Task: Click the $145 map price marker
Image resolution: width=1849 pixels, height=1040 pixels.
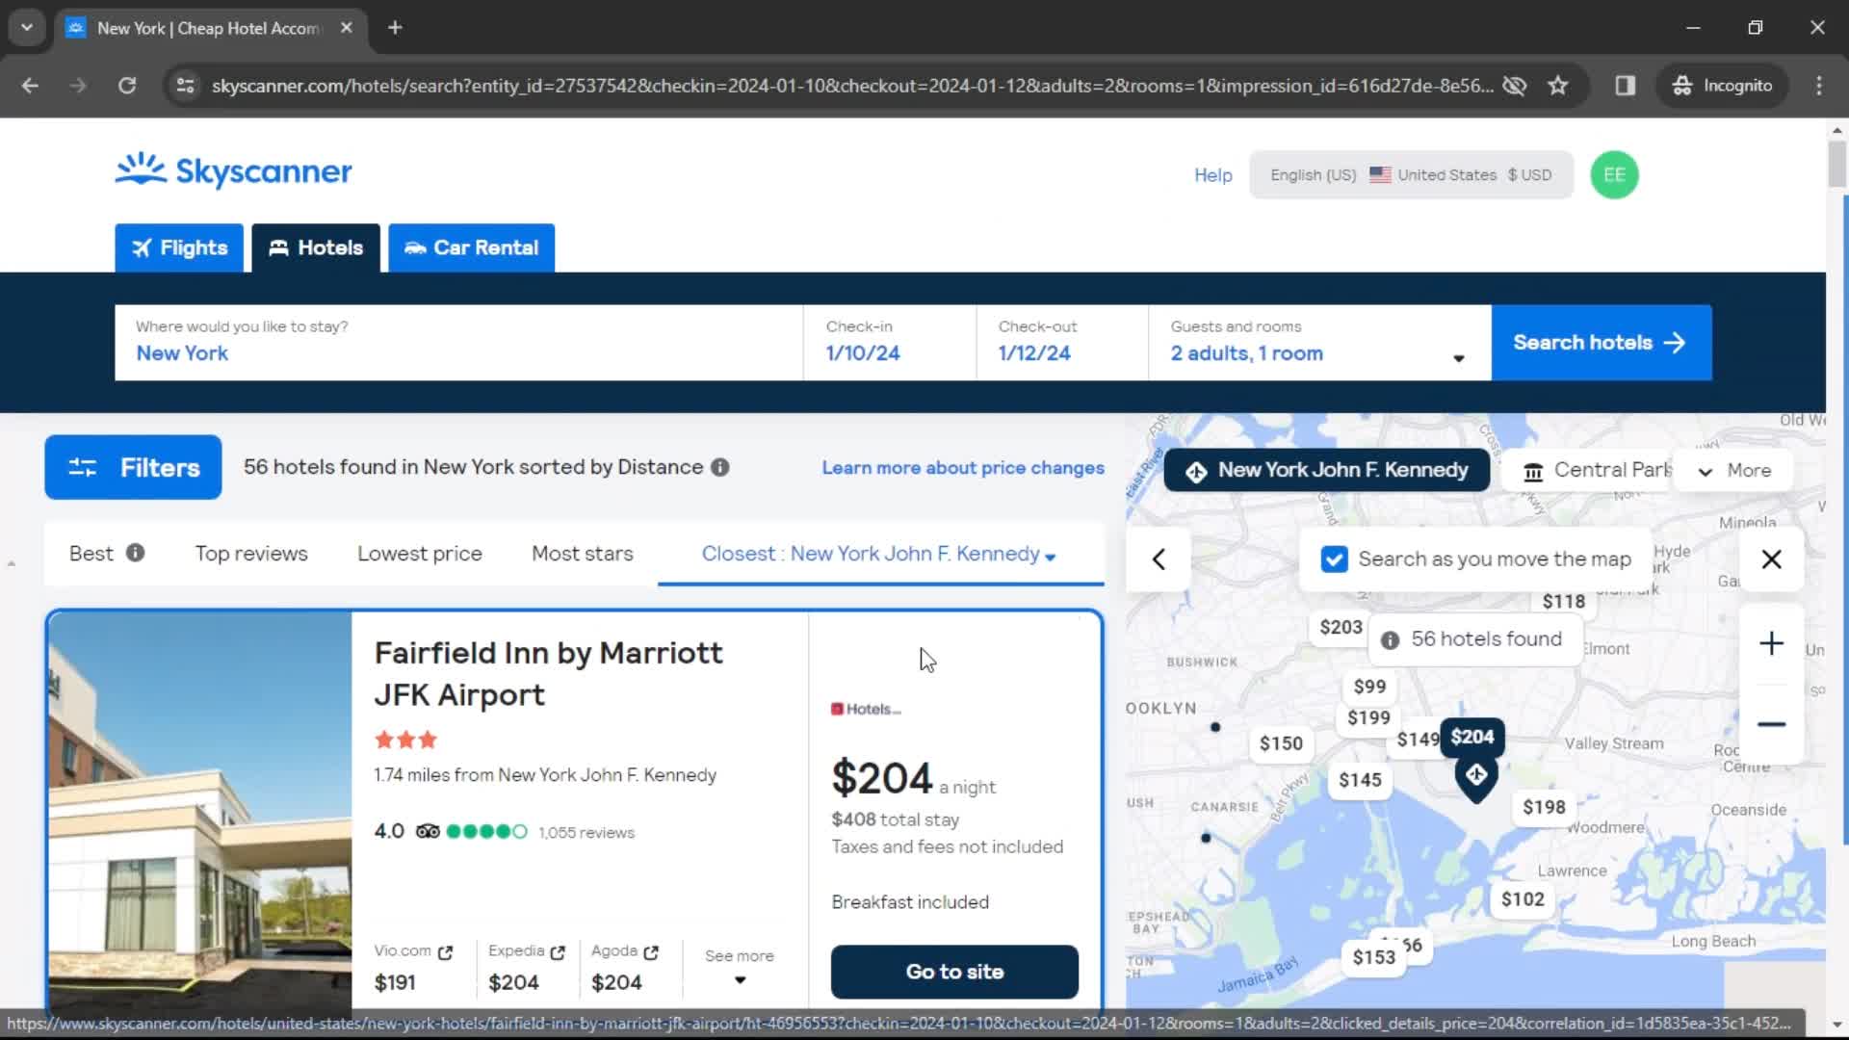Action: click(x=1360, y=781)
